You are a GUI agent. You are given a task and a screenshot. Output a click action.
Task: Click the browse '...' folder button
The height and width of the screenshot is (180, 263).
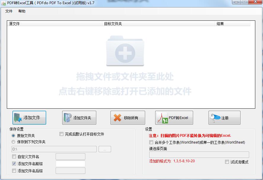[x=105, y=149]
